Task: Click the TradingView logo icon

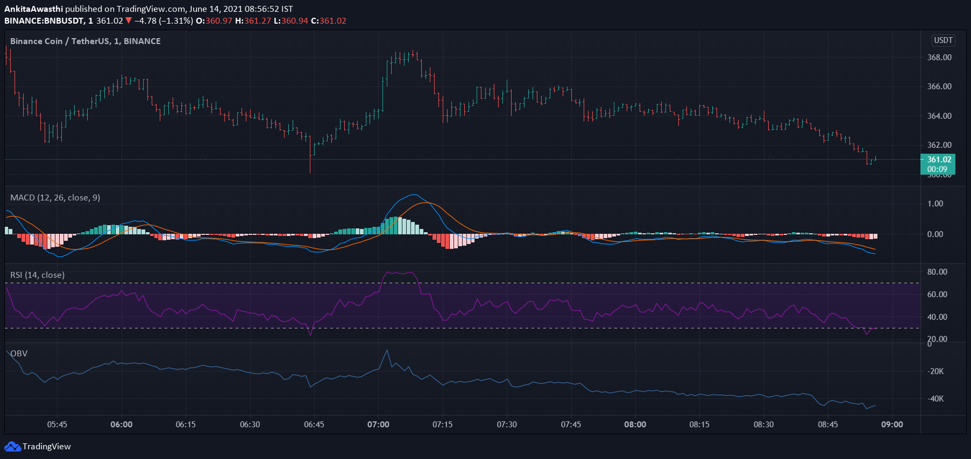Action: click(x=12, y=447)
